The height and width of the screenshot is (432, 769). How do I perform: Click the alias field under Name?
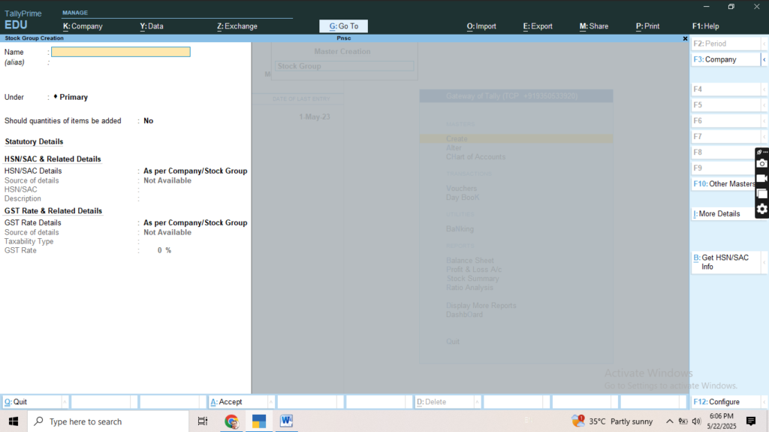click(121, 62)
